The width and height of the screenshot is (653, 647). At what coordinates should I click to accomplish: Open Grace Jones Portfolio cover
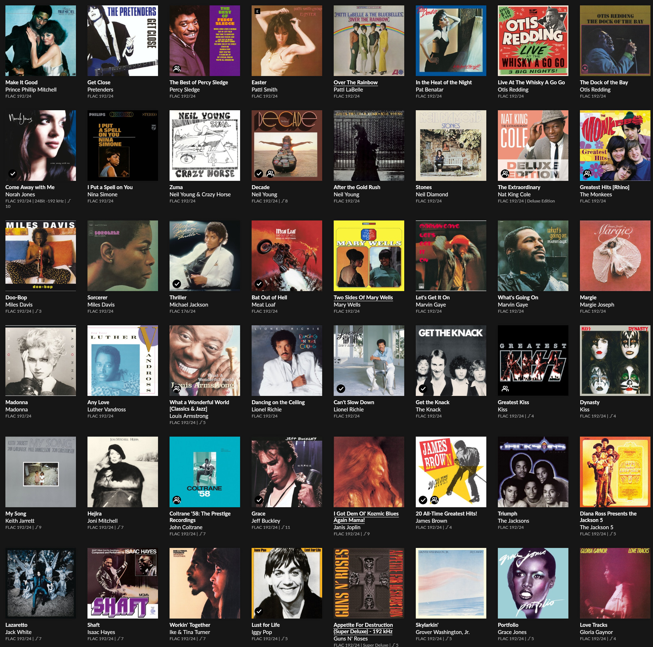533,583
